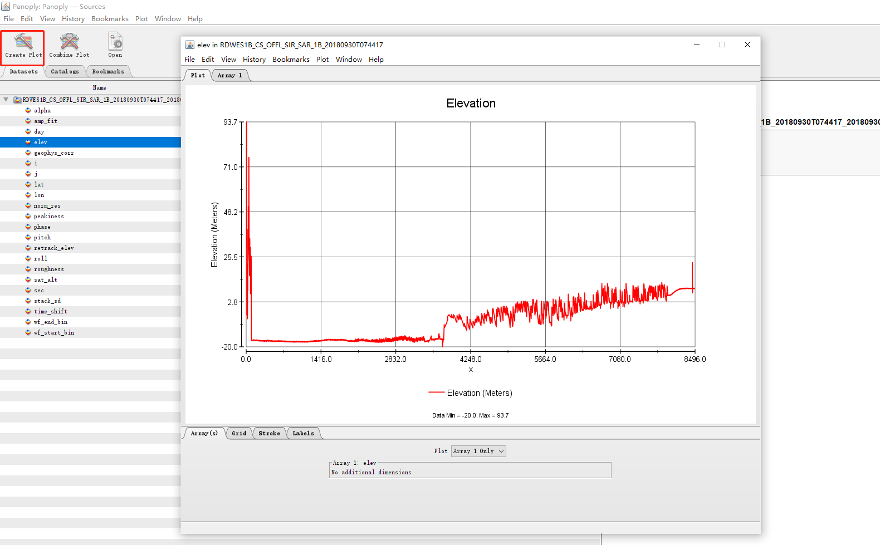Viewport: 880px width, 545px height.
Task: Open File menu in elev plot window
Action: 189,59
